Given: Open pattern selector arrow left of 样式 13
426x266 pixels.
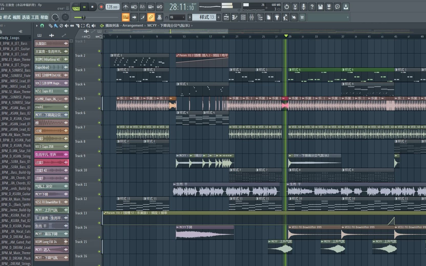Looking at the screenshot, I should pos(190,17).
